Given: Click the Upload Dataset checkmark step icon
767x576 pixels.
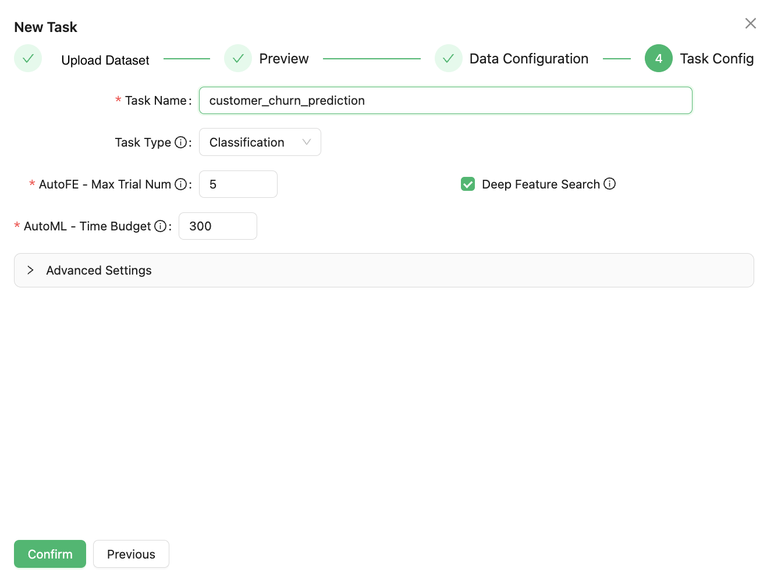Looking at the screenshot, I should pyautogui.click(x=28, y=59).
